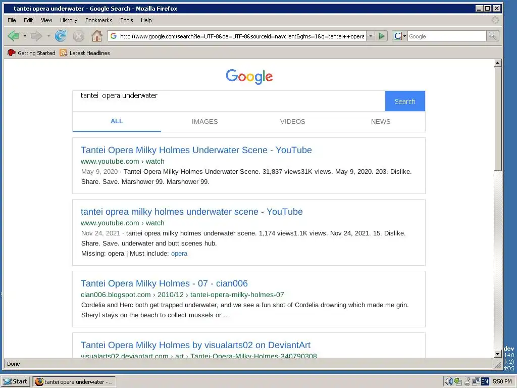Open the cian006 Milky Holmes 07 result
Image resolution: width=517 pixels, height=388 pixels.
(164, 283)
